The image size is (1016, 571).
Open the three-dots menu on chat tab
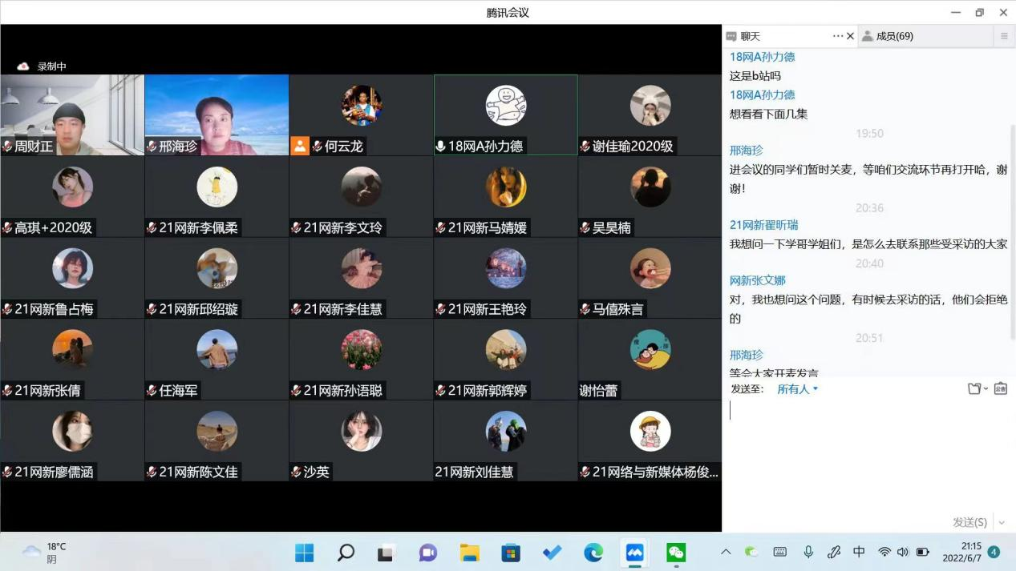838,36
